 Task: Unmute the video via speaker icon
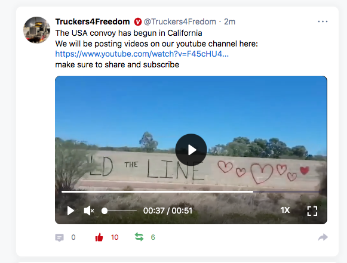click(89, 211)
